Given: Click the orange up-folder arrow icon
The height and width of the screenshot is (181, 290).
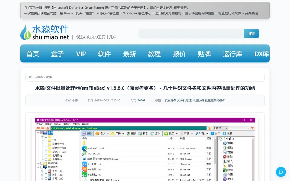Looking at the screenshot, I should [47, 128].
